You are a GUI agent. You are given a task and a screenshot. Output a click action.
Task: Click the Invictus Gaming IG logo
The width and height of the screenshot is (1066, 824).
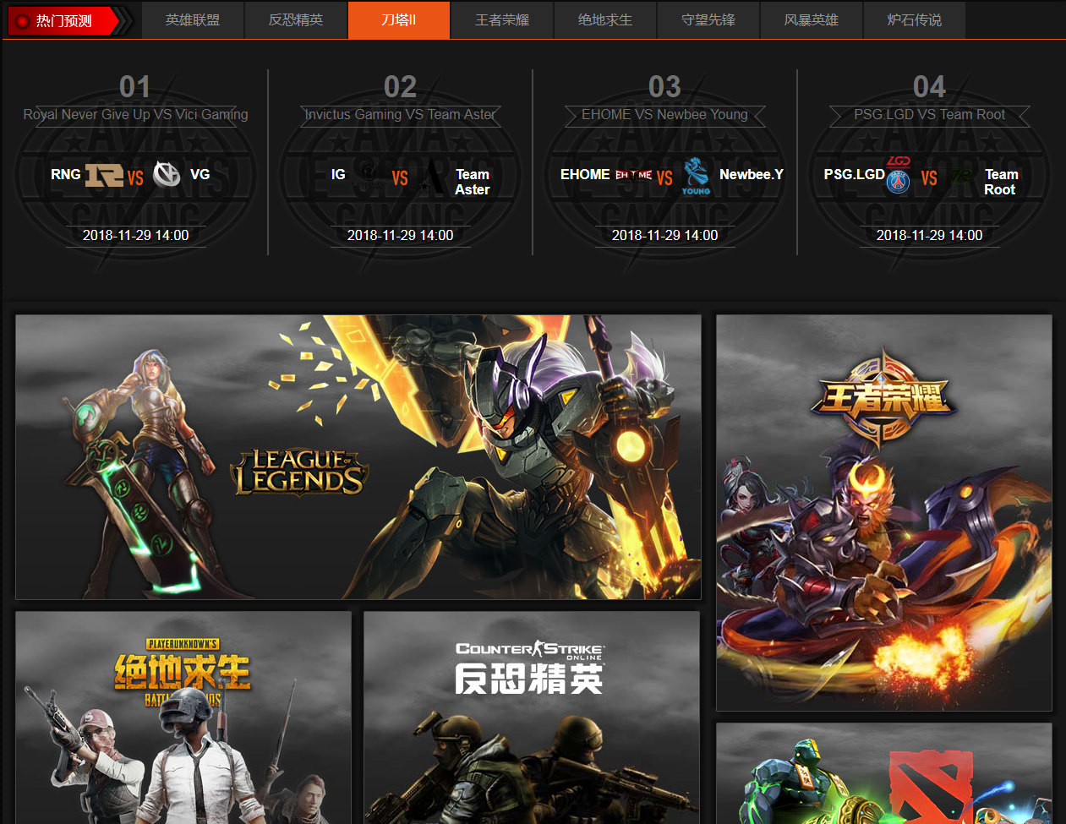pyautogui.click(x=369, y=175)
